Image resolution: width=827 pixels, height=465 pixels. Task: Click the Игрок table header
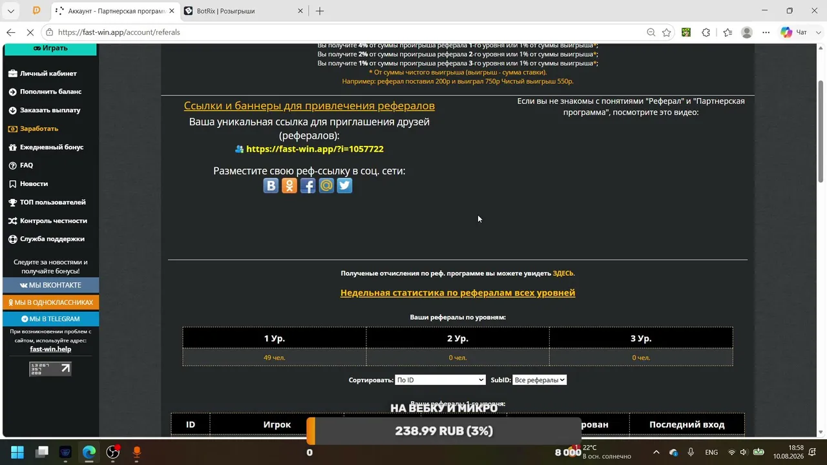pyautogui.click(x=277, y=425)
